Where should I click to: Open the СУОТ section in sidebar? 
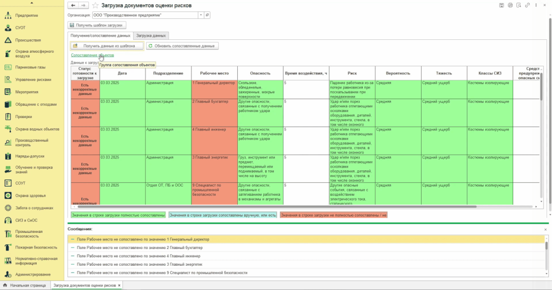point(20,28)
